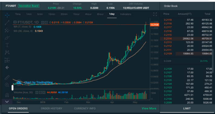Screen dimensions: 215x114
Task: Click the back arrow tool icon
Action: tap(7, 68)
